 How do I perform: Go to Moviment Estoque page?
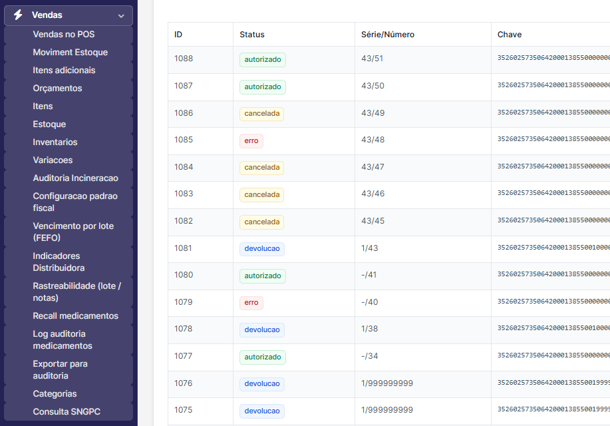[70, 52]
